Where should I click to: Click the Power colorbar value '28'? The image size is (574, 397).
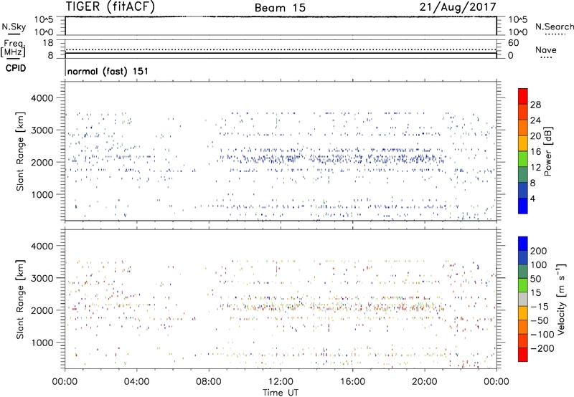pos(535,105)
